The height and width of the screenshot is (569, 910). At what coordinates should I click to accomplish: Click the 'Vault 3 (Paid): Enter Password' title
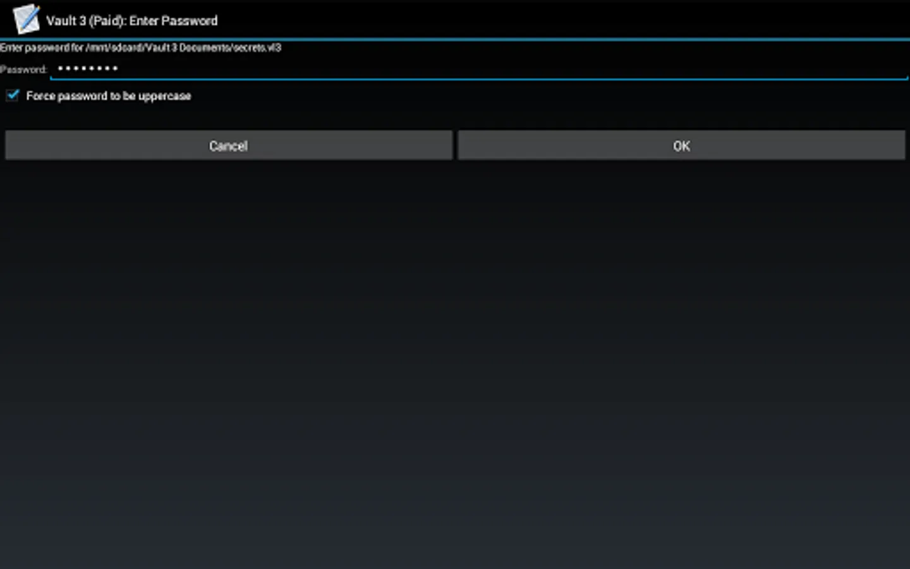pos(132,21)
